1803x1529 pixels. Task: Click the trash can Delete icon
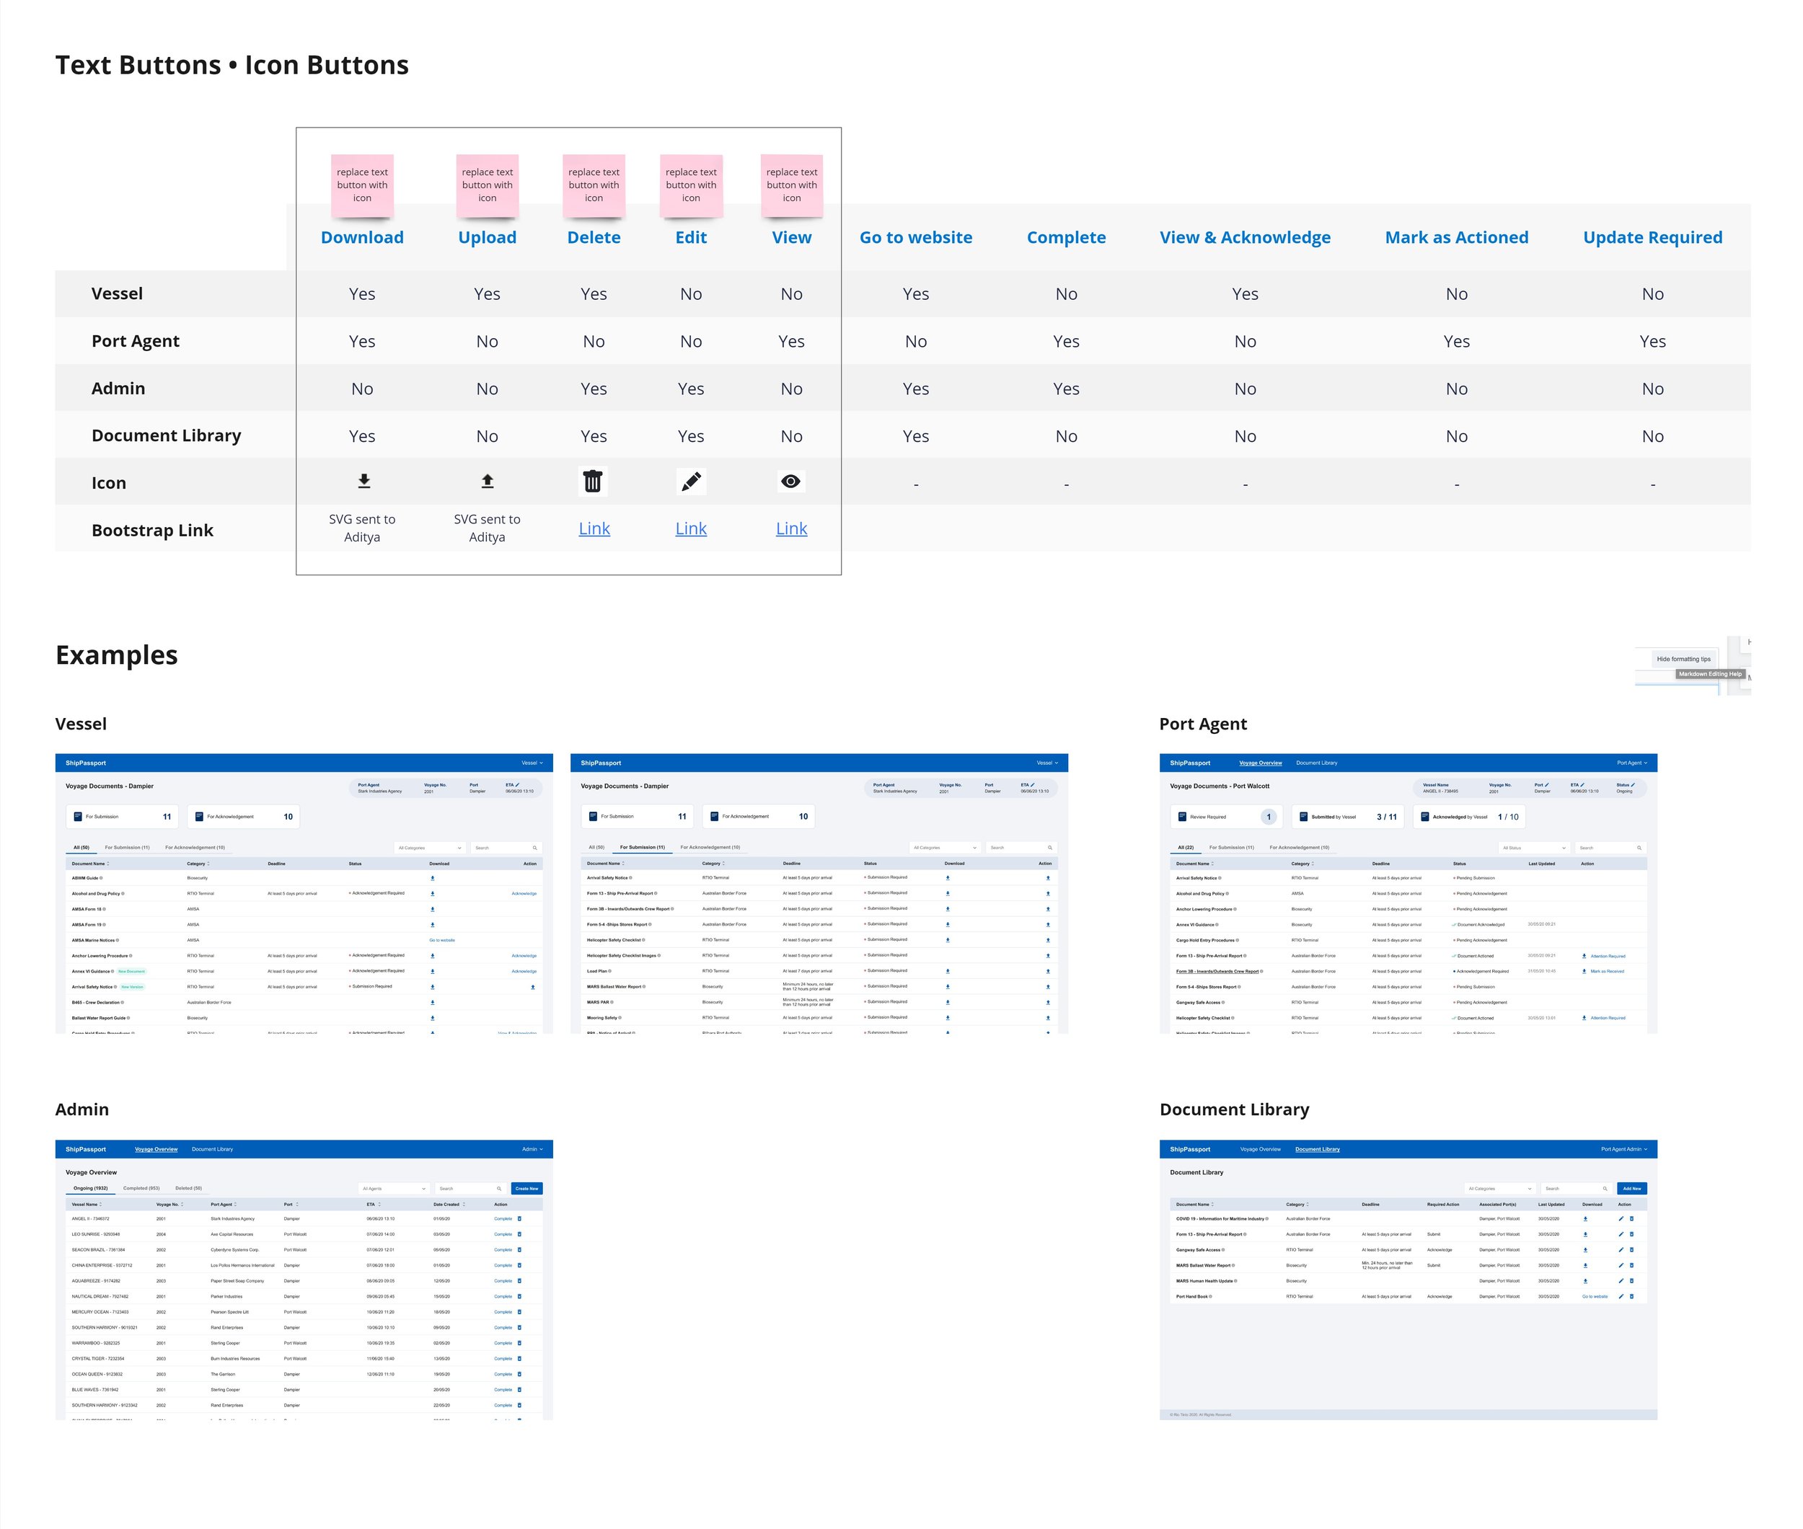(592, 481)
